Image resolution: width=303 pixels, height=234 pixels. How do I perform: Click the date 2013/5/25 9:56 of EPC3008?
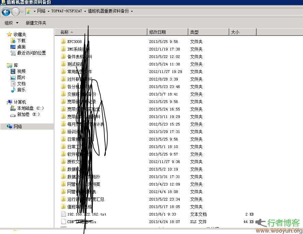(x=163, y=42)
